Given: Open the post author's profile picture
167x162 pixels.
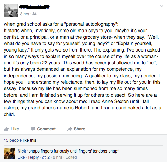Looking at the screenshot, I should coord(11,11).
